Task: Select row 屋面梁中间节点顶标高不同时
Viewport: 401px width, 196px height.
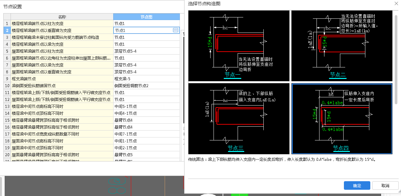Action: pyautogui.click(x=62, y=148)
